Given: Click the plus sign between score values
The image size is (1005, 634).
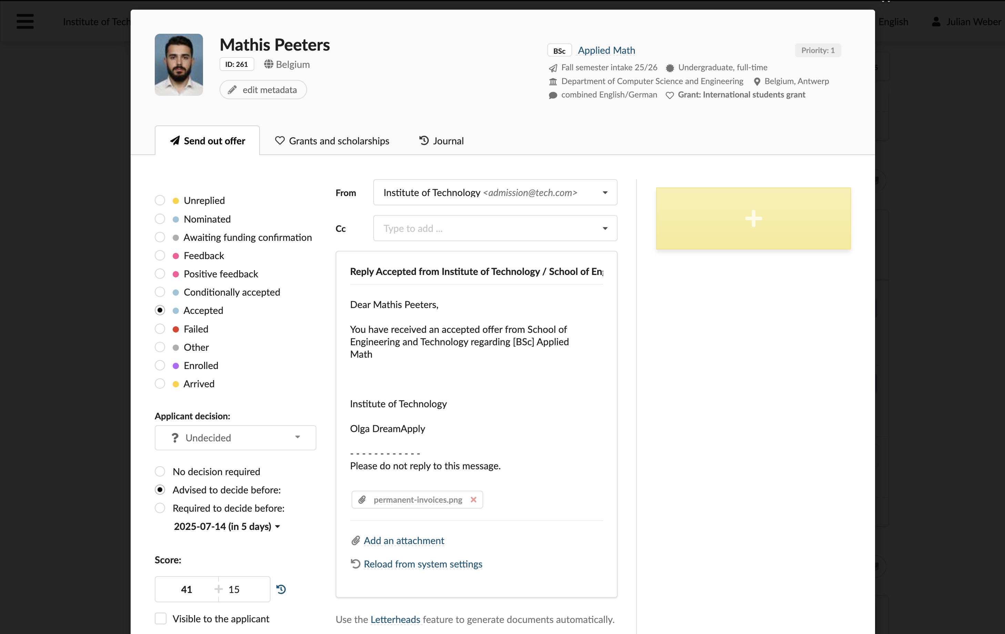Looking at the screenshot, I should 218,589.
